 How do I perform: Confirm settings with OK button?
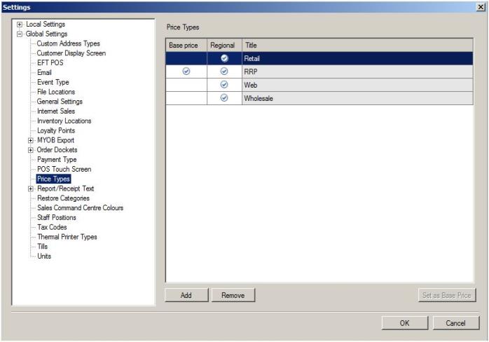tap(404, 323)
